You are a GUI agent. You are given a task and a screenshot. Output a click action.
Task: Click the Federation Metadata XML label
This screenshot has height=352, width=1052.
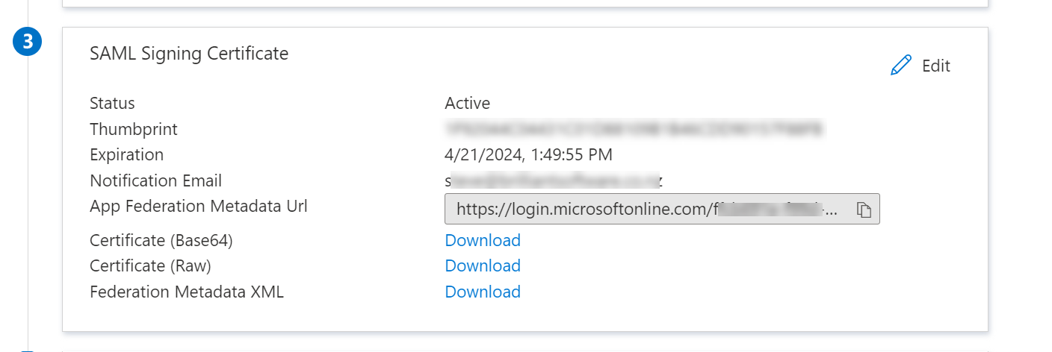187,292
